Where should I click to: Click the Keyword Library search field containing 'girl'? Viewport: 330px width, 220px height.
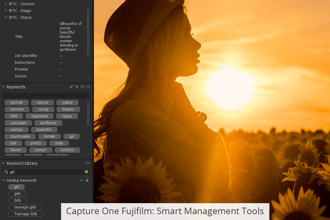pyautogui.click(x=46, y=172)
